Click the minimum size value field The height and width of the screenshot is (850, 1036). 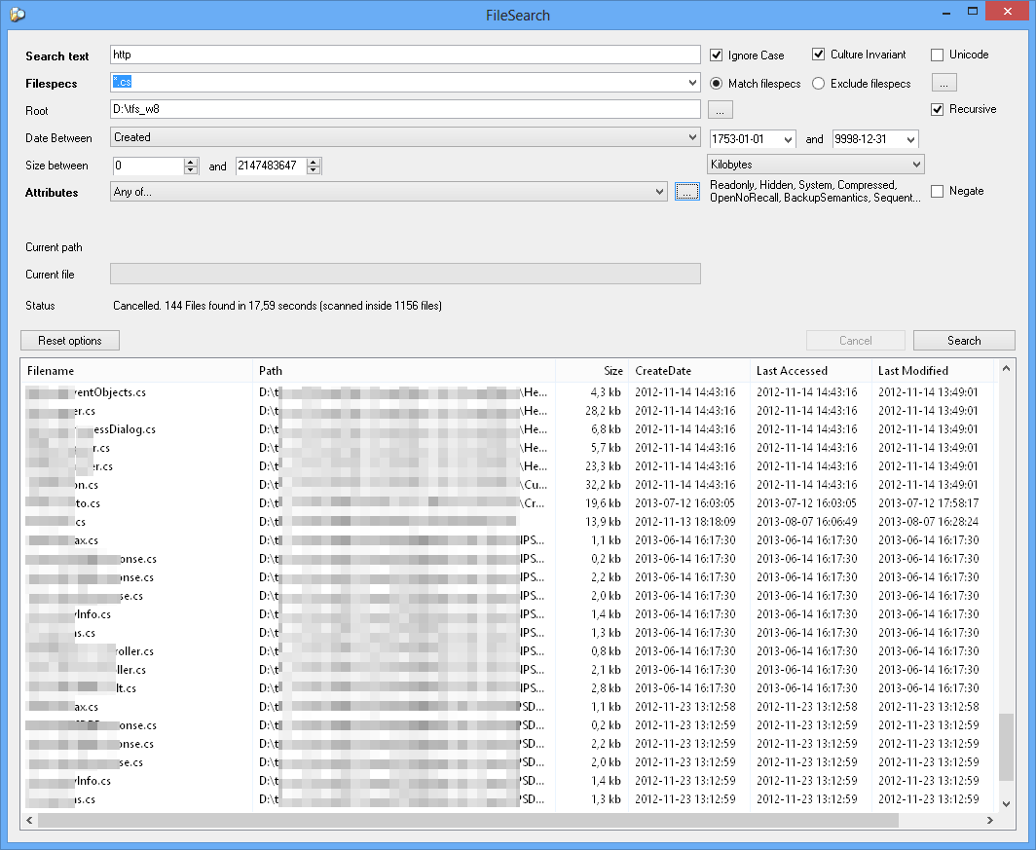[149, 166]
